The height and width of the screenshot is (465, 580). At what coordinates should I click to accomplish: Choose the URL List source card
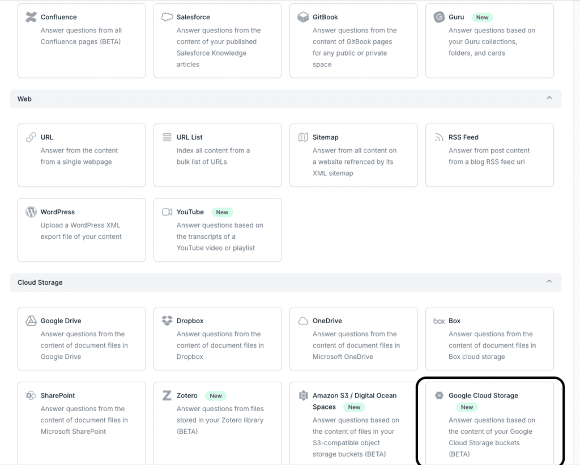(x=217, y=155)
